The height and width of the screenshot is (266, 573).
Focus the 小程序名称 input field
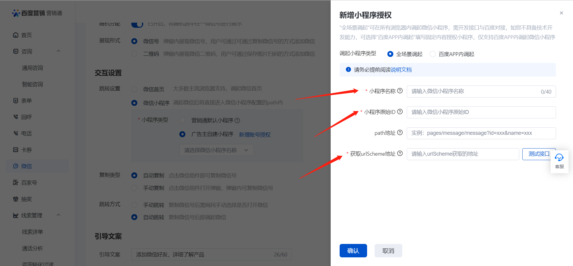point(481,92)
